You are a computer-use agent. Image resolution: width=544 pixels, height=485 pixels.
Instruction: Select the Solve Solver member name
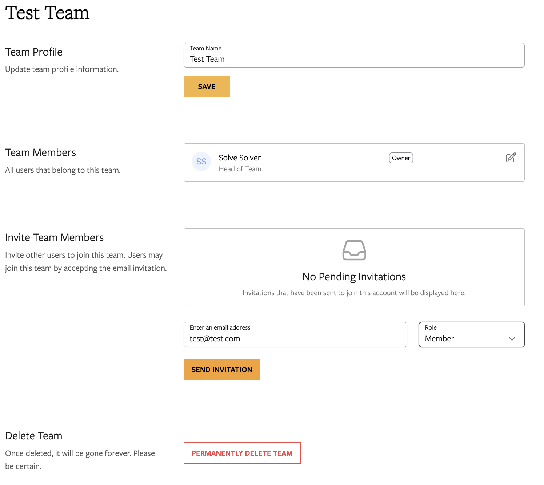pyautogui.click(x=240, y=158)
